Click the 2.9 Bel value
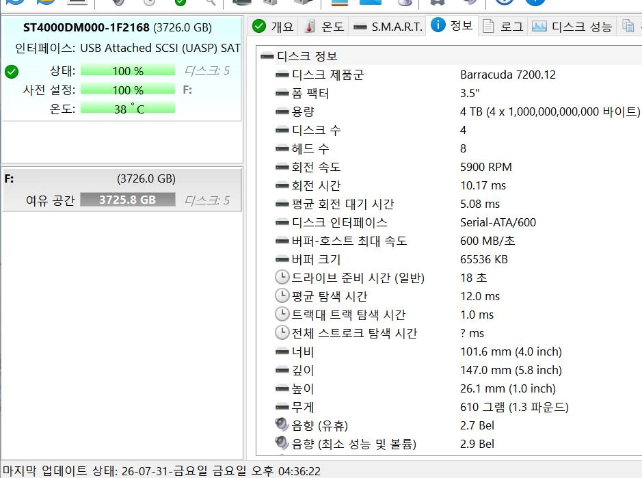 pyautogui.click(x=477, y=444)
